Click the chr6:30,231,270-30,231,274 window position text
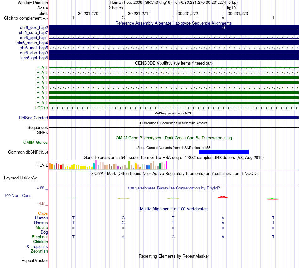Screen dimensions: 299x268 point(200,3)
